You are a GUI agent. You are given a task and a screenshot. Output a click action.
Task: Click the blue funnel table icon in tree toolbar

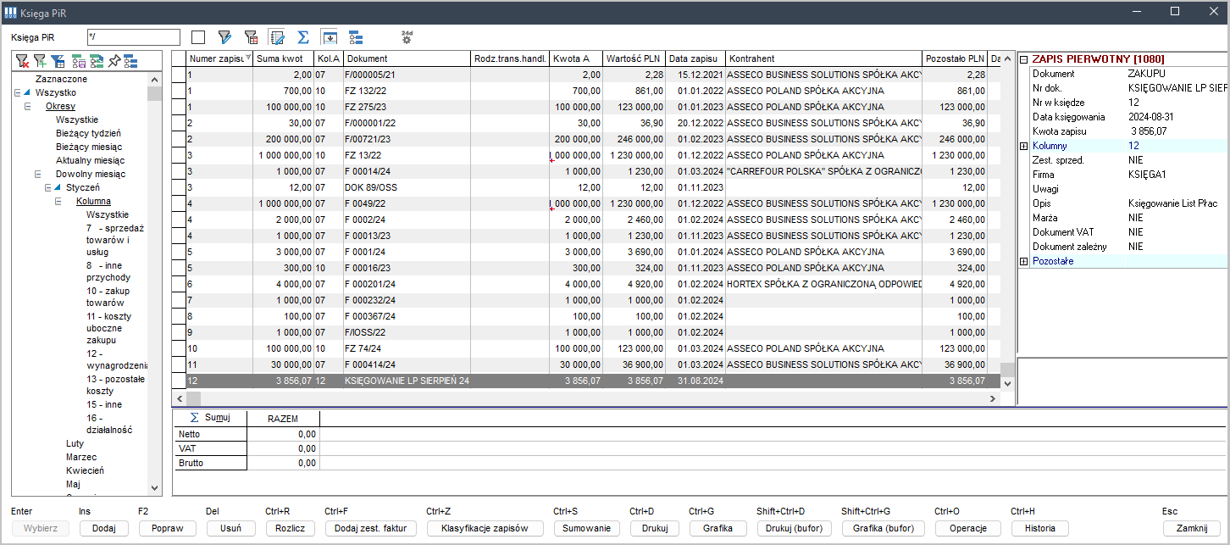tap(58, 61)
